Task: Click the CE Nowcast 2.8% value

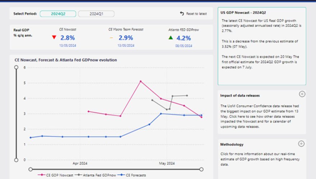Action: click(68, 38)
